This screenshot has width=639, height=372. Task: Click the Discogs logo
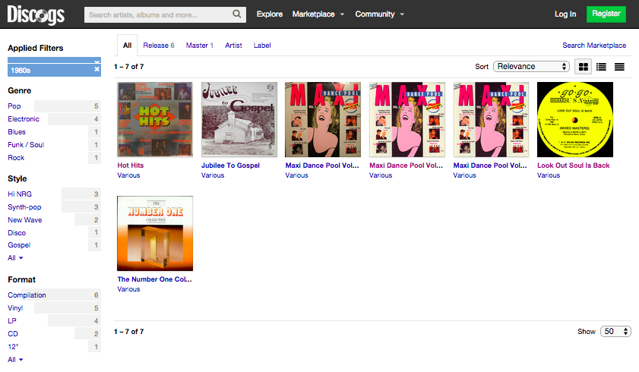(36, 14)
